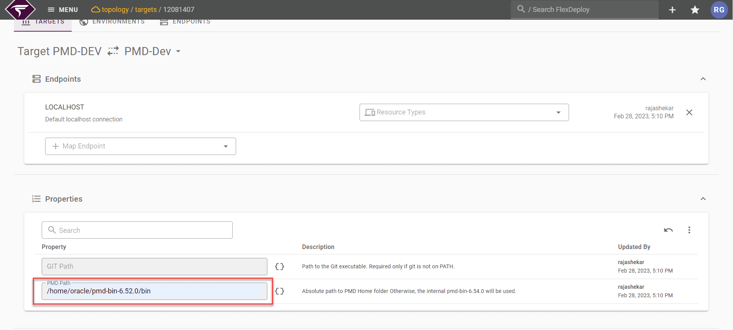Screen dimensions: 733x330
Task: Click the PMD Path description text
Action: [409, 291]
